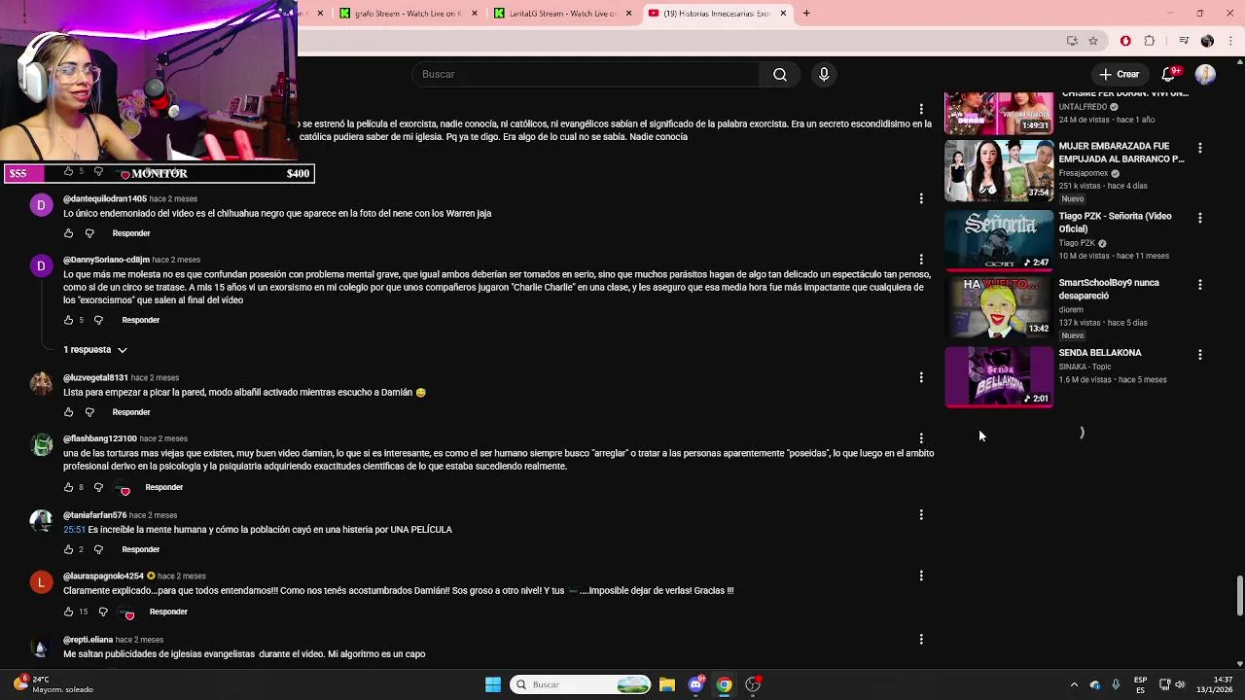The width and height of the screenshot is (1245, 700).
Task: Dislike the comment by @lauraspagnolo4254
Action: click(103, 612)
